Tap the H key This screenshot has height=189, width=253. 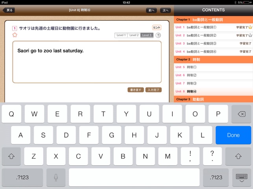click(134, 135)
